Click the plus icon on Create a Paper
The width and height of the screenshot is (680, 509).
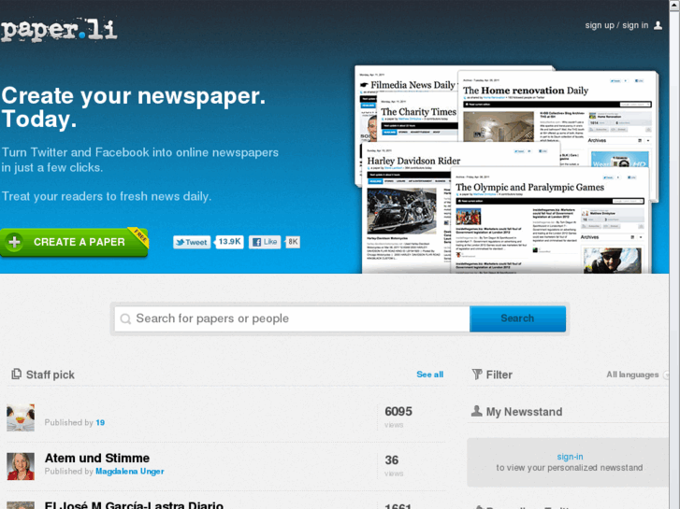coord(14,242)
